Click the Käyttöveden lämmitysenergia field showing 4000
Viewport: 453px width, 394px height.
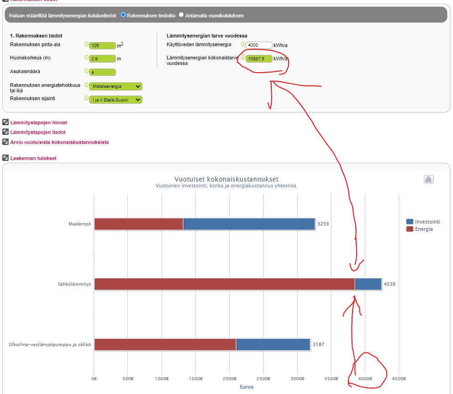258,45
